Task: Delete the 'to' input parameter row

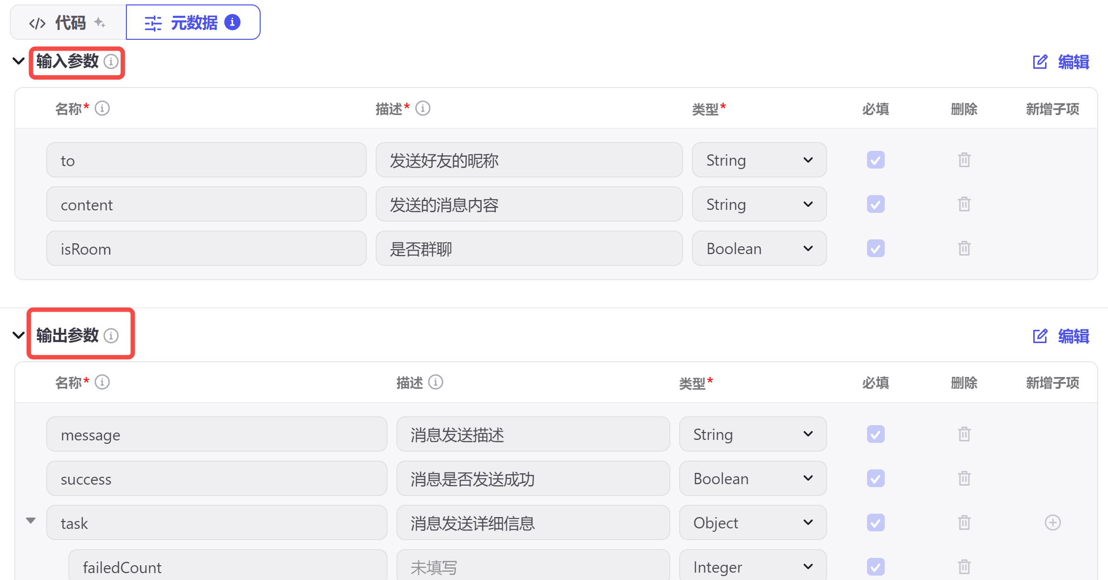Action: point(964,160)
